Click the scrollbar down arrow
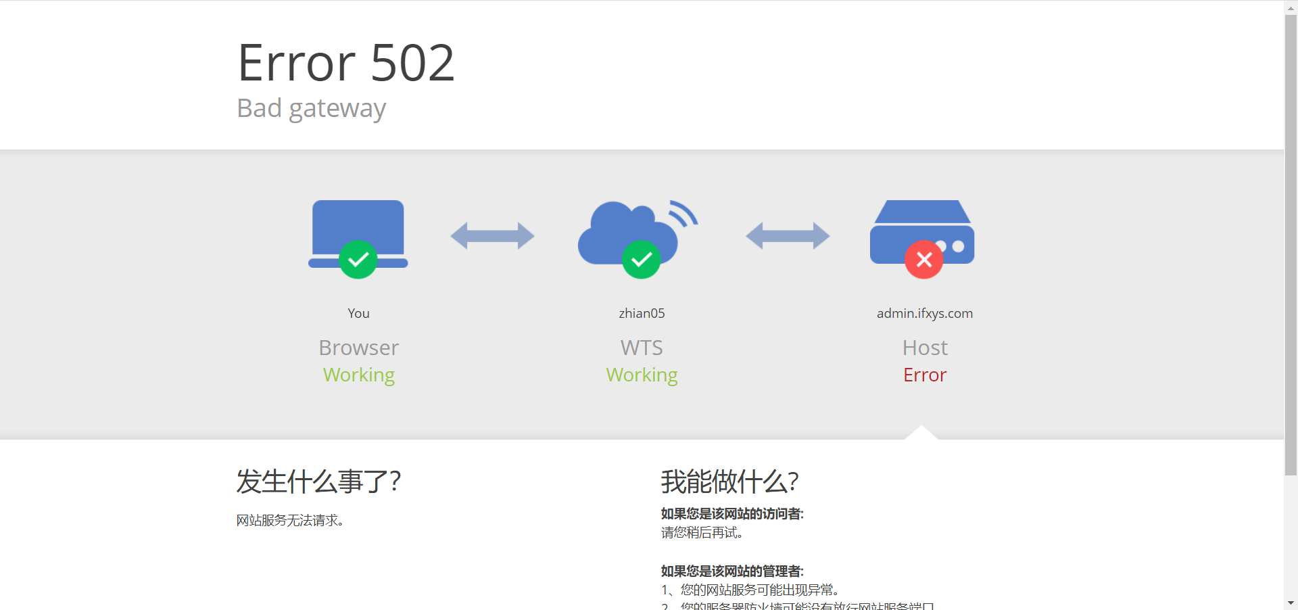The image size is (1298, 610). coord(1291,603)
